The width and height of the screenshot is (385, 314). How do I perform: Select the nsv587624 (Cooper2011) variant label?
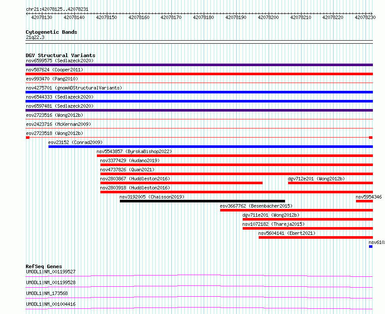pos(55,70)
